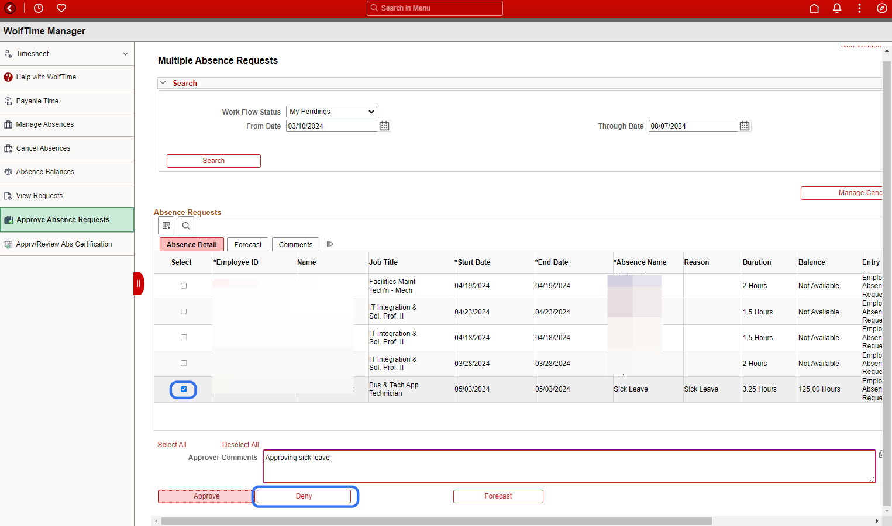Open Cancel Absences in sidebar

tap(67, 148)
